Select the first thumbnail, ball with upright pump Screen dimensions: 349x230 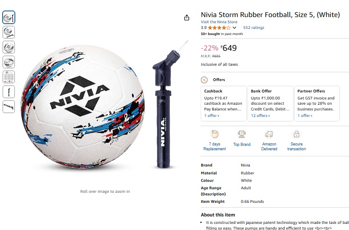click(9, 18)
